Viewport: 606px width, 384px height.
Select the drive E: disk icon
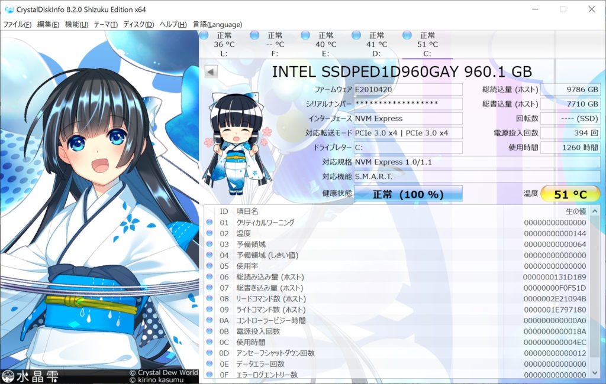pos(305,35)
